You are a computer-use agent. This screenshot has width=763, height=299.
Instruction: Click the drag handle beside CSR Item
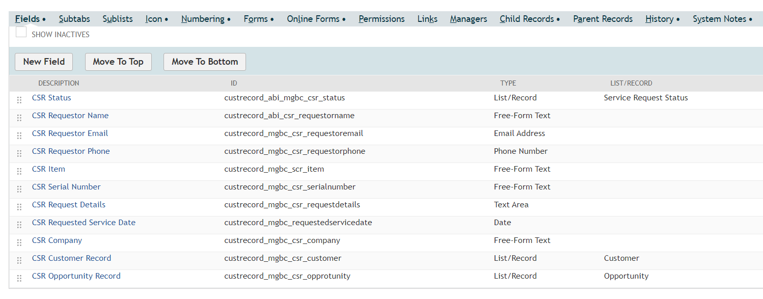[19, 171]
